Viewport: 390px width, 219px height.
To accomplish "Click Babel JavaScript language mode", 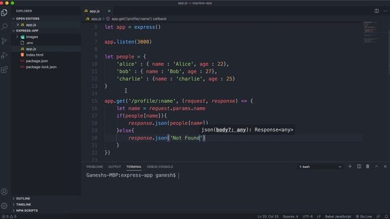I will (338, 217).
